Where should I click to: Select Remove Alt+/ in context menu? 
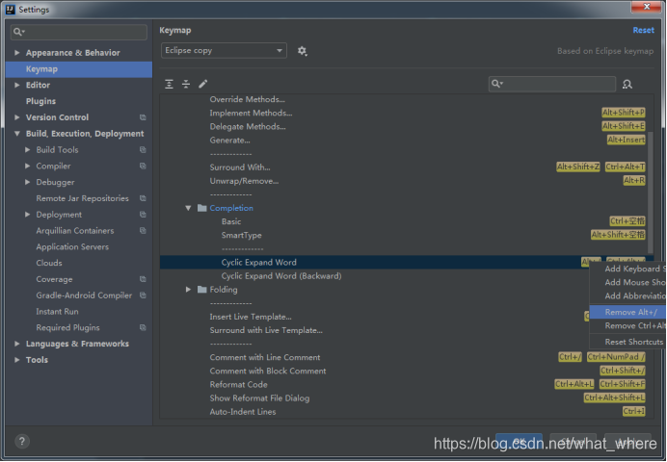click(627, 312)
